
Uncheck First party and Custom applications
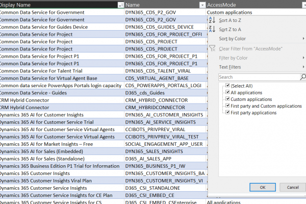tap(227, 106)
